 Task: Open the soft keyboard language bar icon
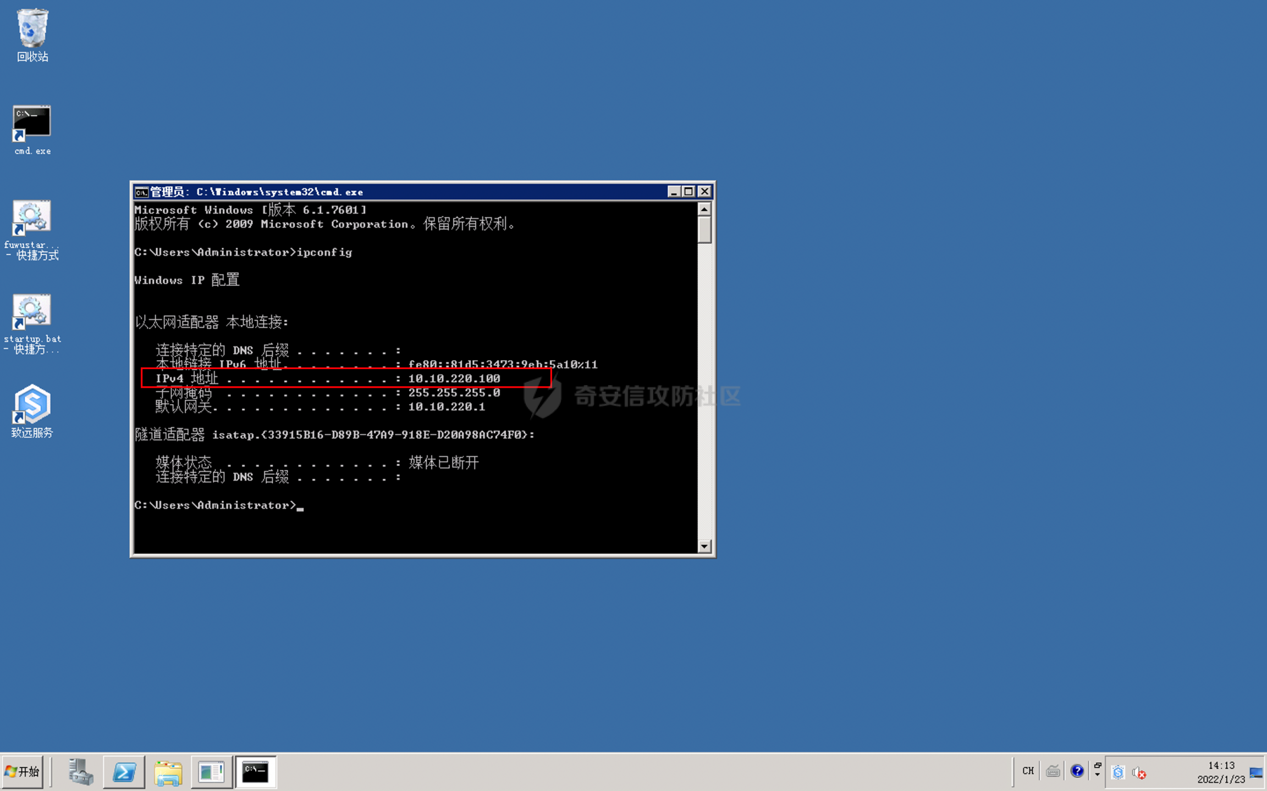[1053, 771]
